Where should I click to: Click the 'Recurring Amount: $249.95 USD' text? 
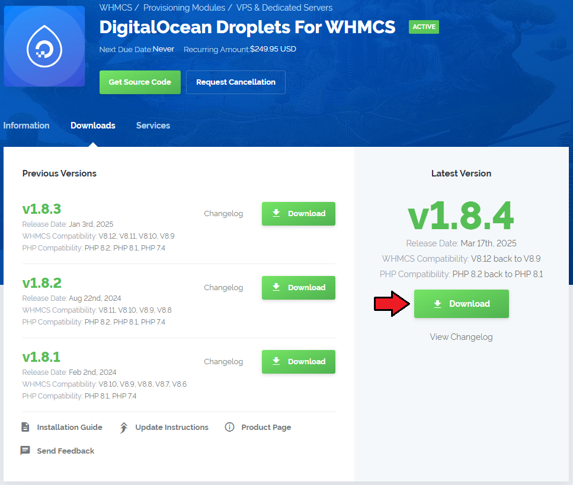coord(240,49)
